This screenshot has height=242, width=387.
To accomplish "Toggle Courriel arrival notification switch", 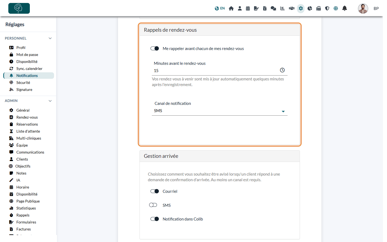I will 155,191.
